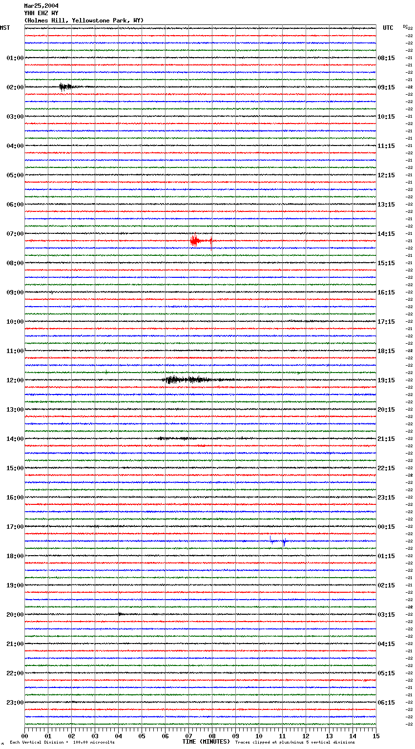Click the Traces clipped footer note

point(295,743)
